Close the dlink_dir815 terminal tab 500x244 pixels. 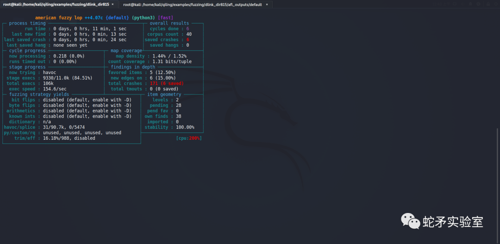click(112, 5)
